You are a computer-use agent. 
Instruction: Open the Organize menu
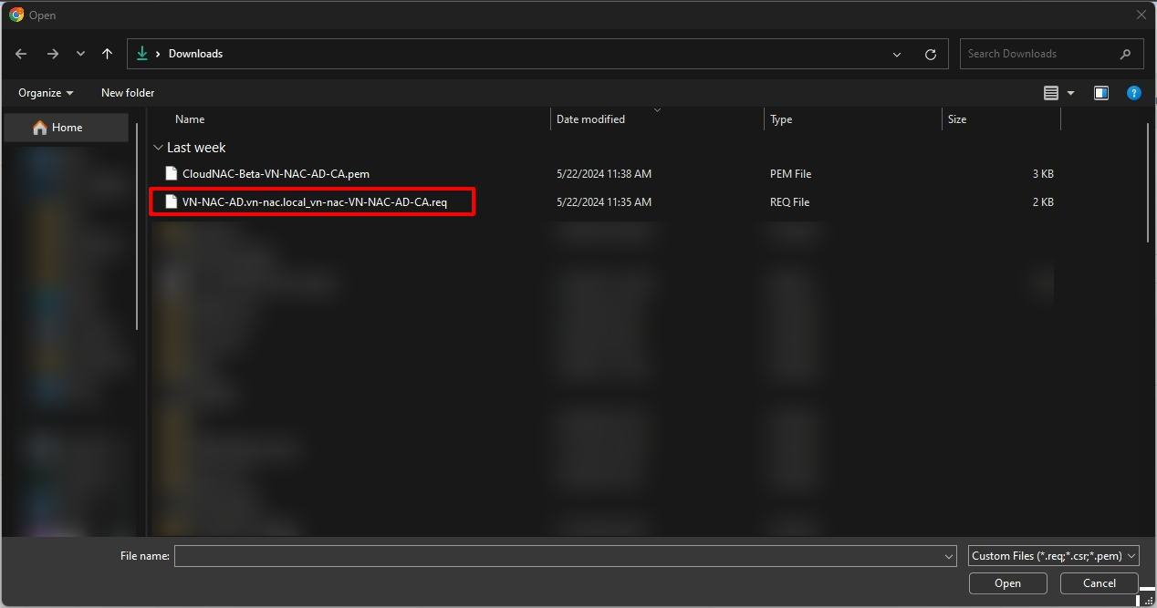[46, 93]
